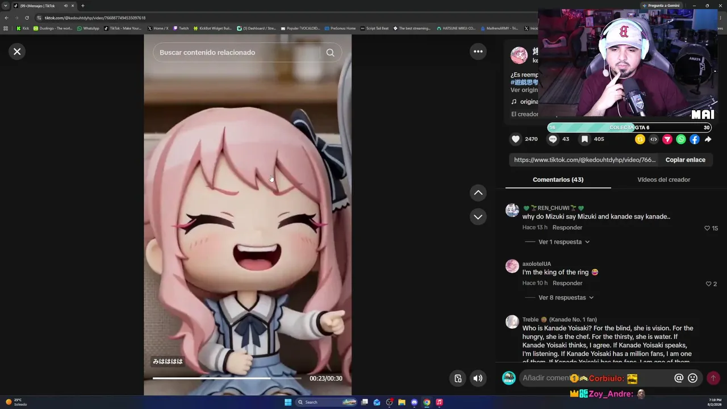727x409 pixels.
Task: Reload the page in Chrome
Action: click(27, 18)
